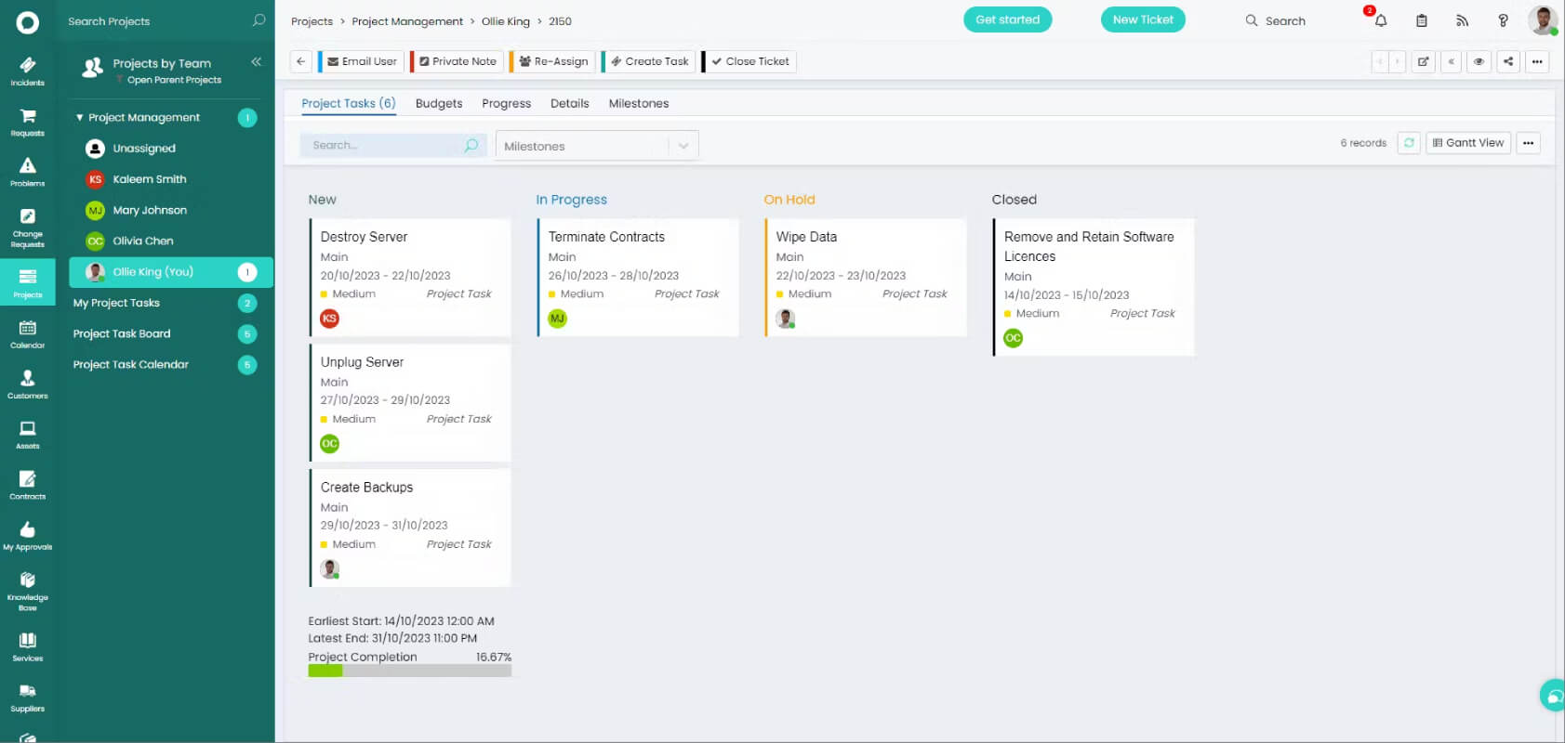Switch to the Budgets tab
1565x743 pixels.
pyautogui.click(x=439, y=103)
